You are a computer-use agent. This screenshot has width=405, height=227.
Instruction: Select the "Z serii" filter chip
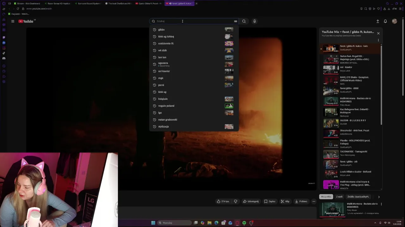pos(339,197)
